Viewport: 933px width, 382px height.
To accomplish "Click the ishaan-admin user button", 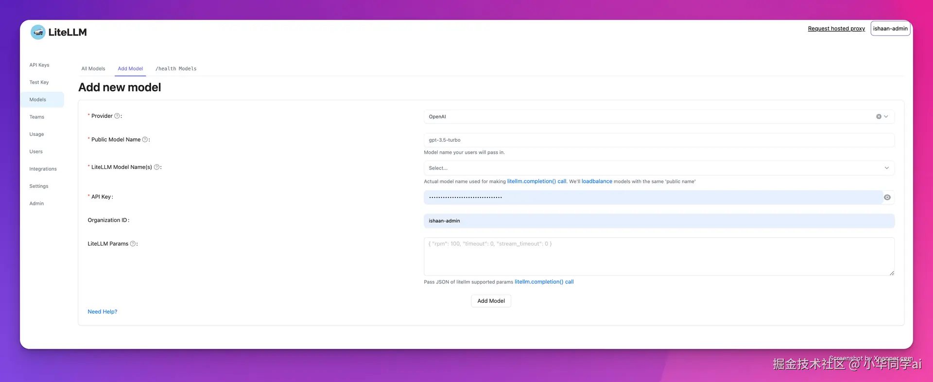I will (x=890, y=29).
